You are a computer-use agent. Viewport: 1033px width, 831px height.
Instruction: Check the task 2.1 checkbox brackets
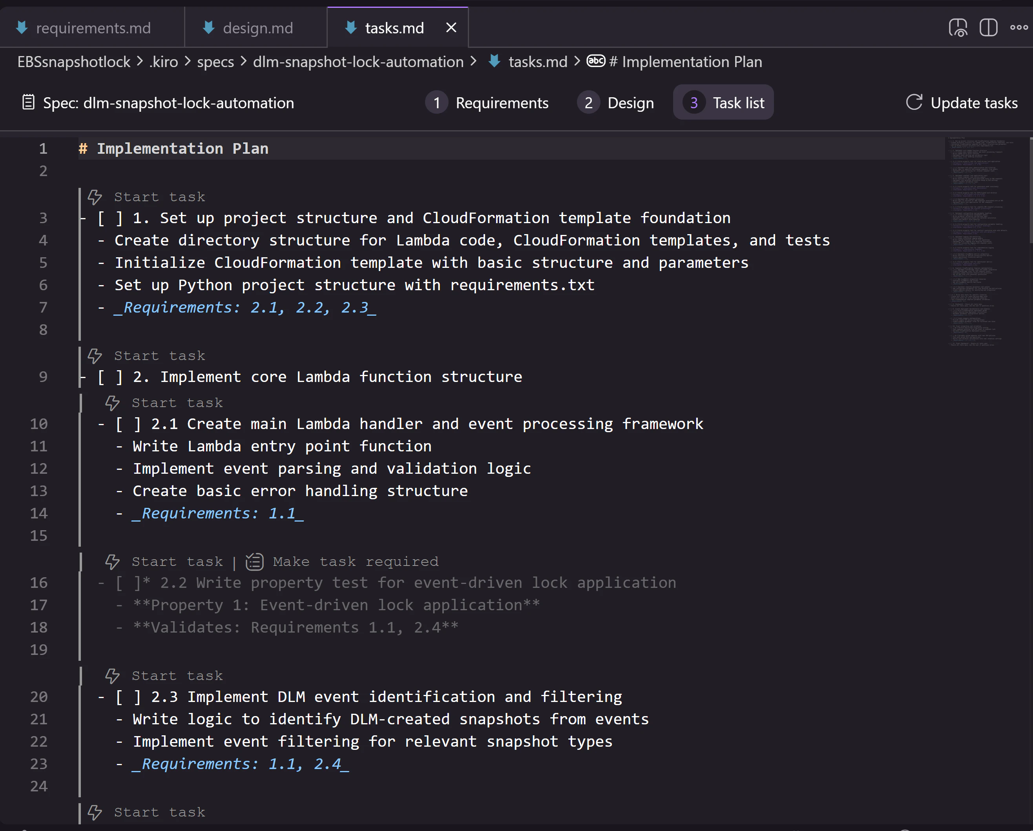pyautogui.click(x=128, y=424)
